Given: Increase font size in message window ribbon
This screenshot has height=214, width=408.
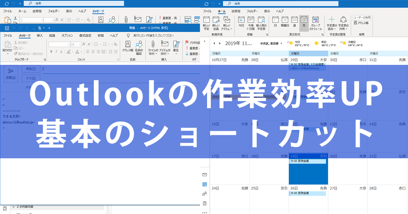Looking at the screenshot, I should pos(84,44).
